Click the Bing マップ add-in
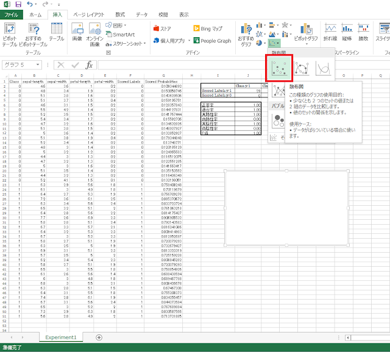The image size is (390, 352). pyautogui.click(x=207, y=29)
